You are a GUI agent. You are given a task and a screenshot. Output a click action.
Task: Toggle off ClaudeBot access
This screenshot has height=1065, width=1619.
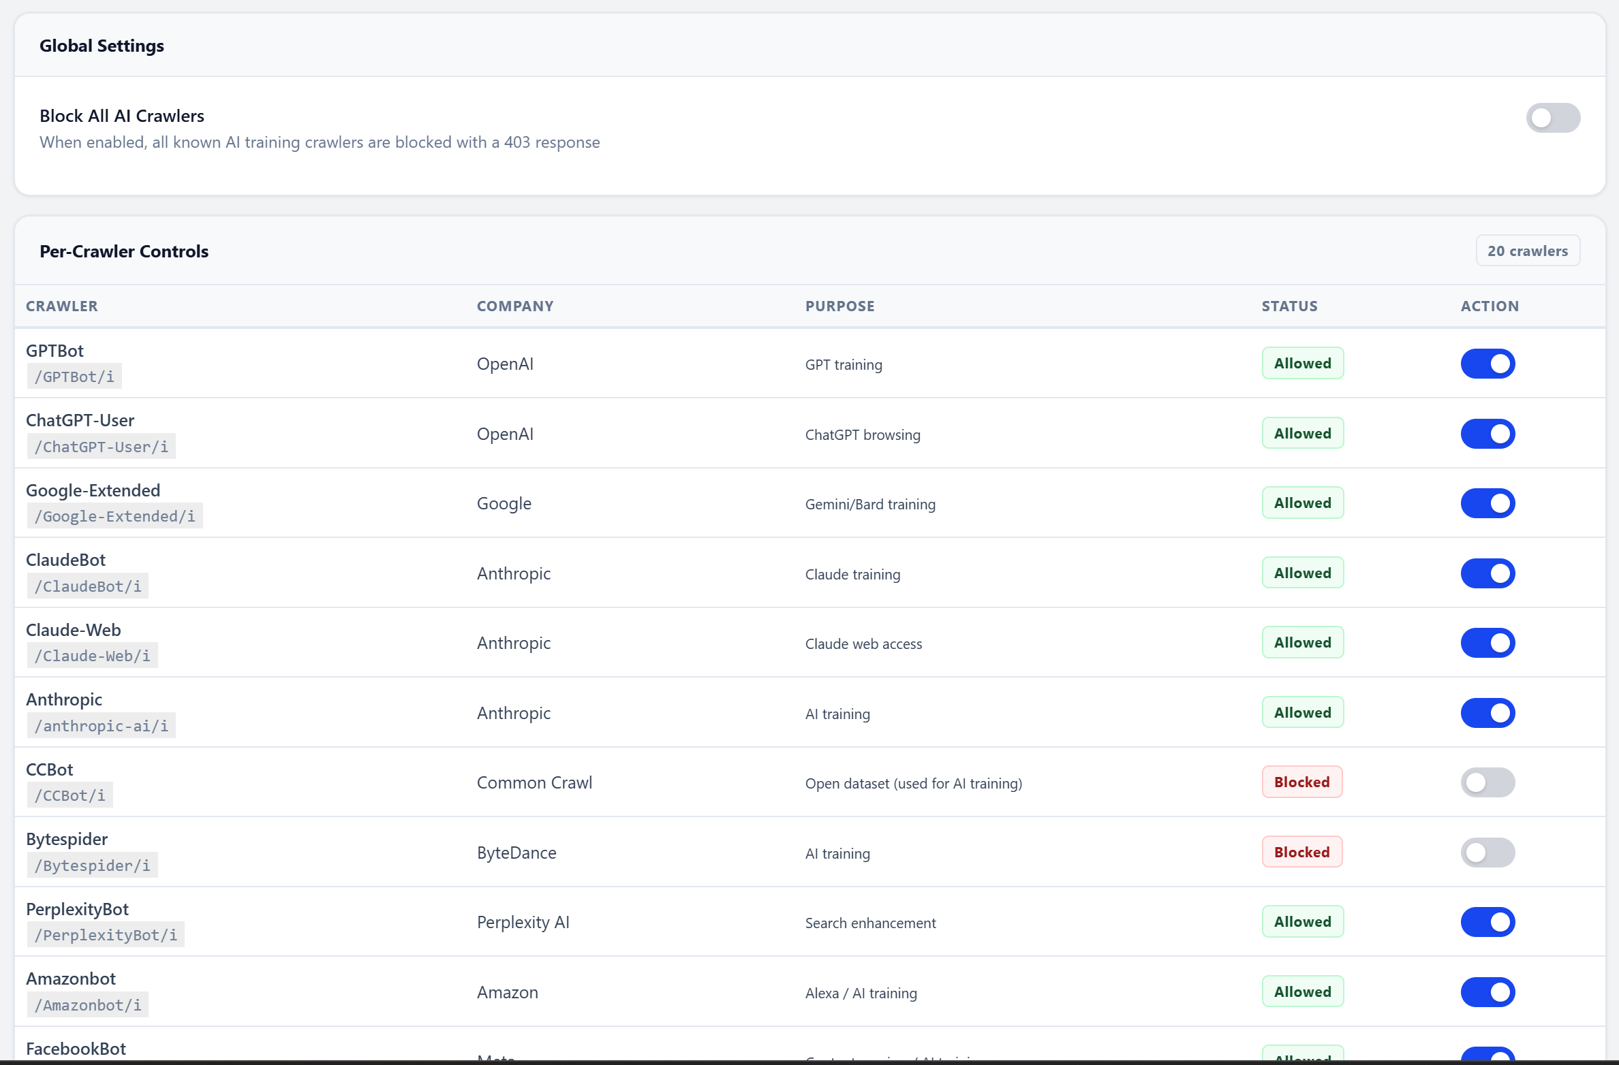1487,573
